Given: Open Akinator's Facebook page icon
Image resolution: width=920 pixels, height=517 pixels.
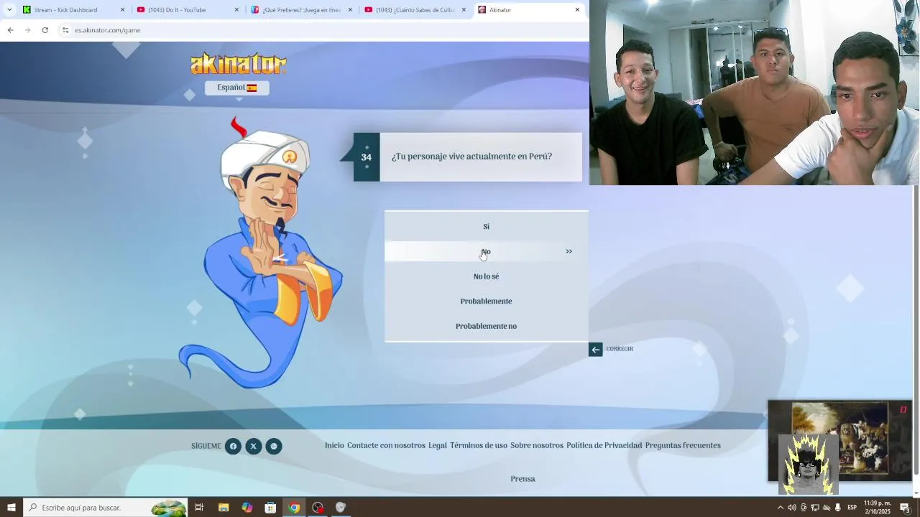Looking at the screenshot, I should tap(233, 446).
